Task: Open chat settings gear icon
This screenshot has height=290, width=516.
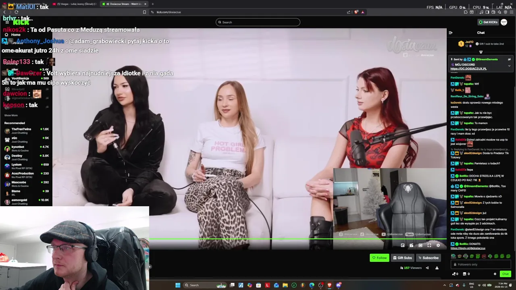Action: [x=495, y=274]
